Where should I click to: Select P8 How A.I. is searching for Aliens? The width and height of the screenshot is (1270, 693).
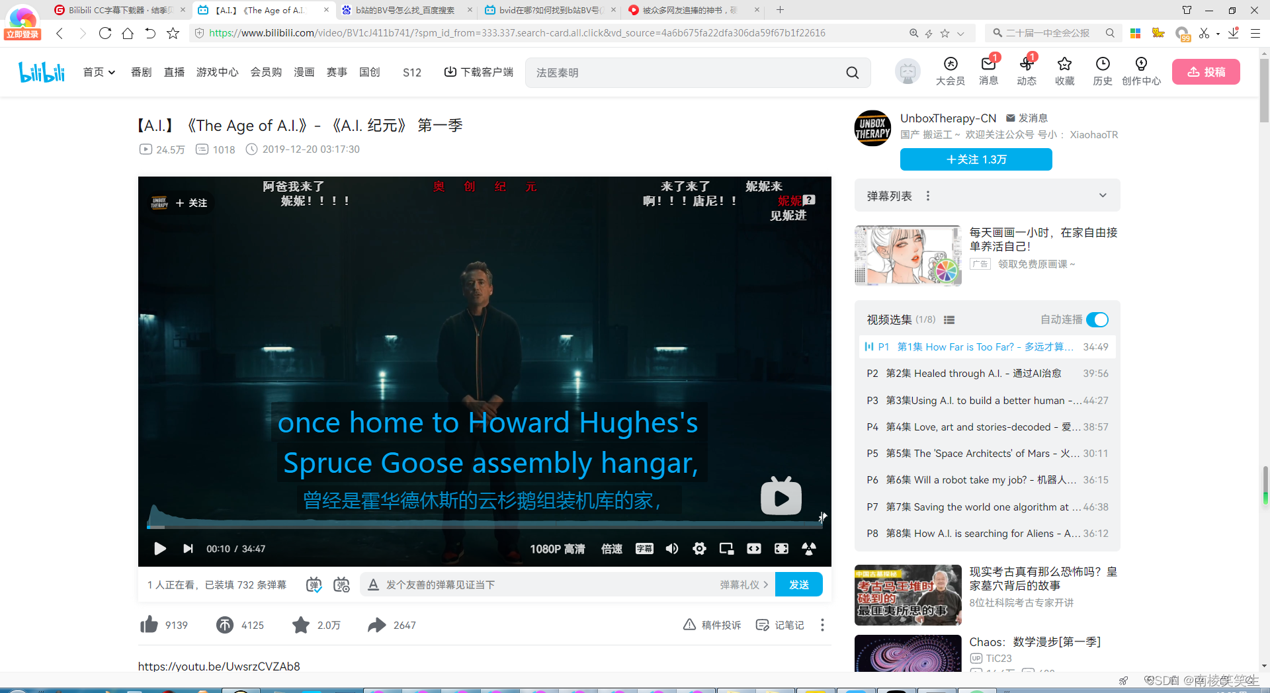[988, 534]
